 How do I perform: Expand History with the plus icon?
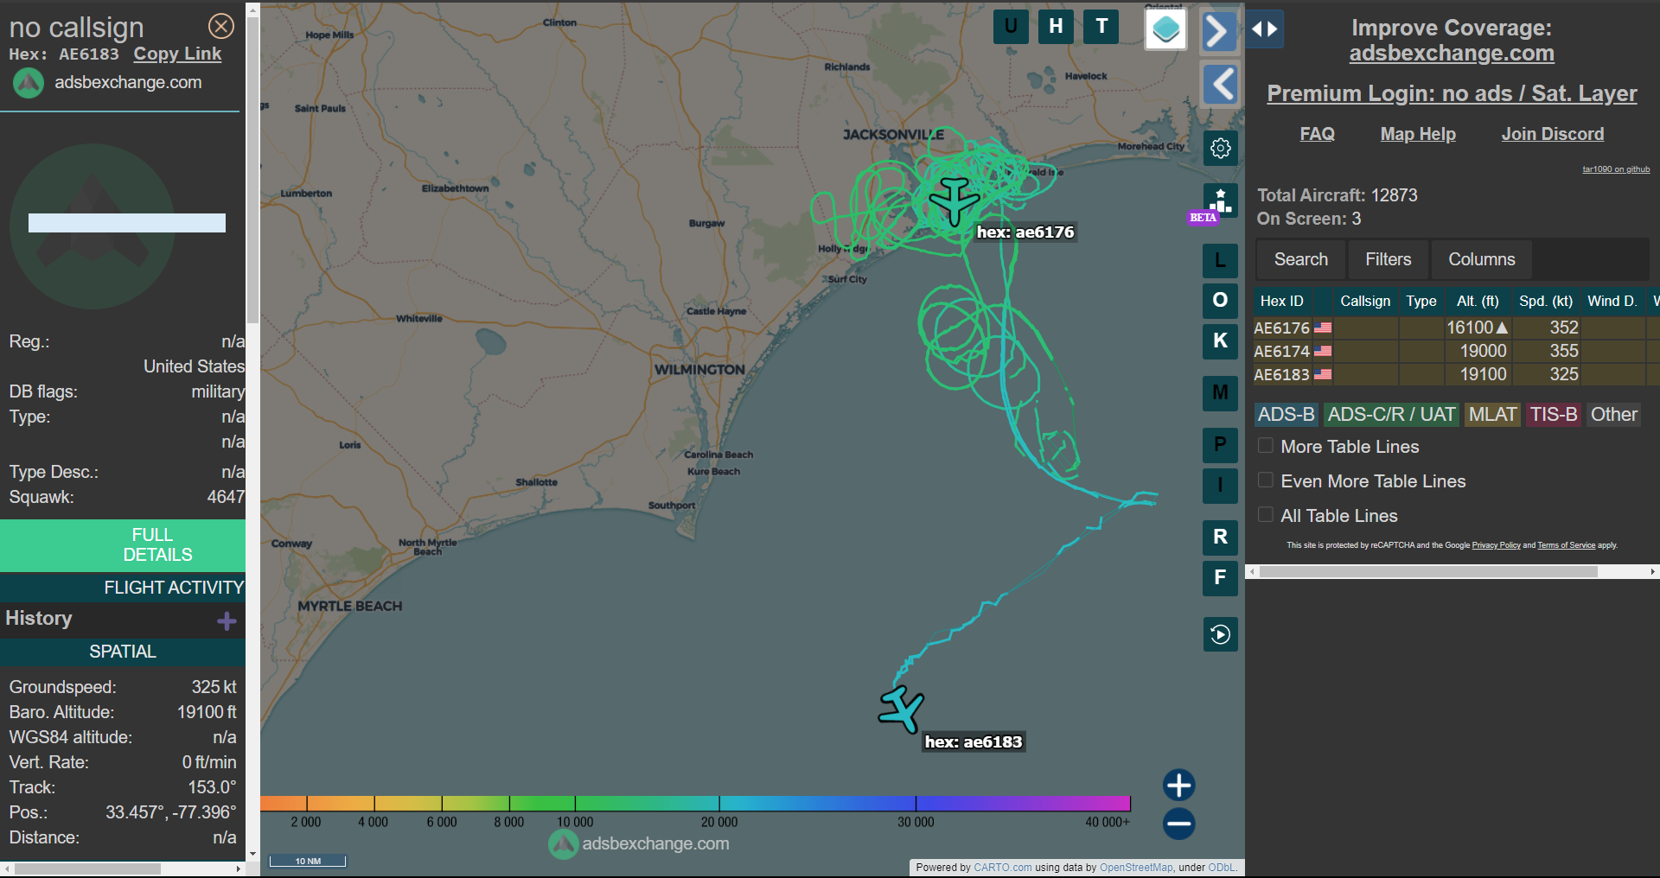227,620
